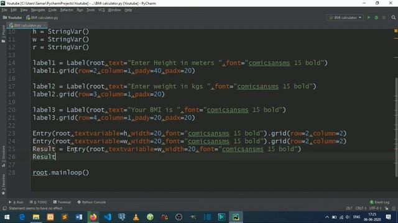Click the UTF-8 encoding status widget

point(376,208)
